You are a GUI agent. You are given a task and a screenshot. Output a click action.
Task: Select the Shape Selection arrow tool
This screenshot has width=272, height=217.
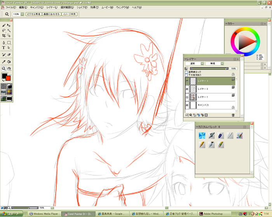click(x=9, y=48)
